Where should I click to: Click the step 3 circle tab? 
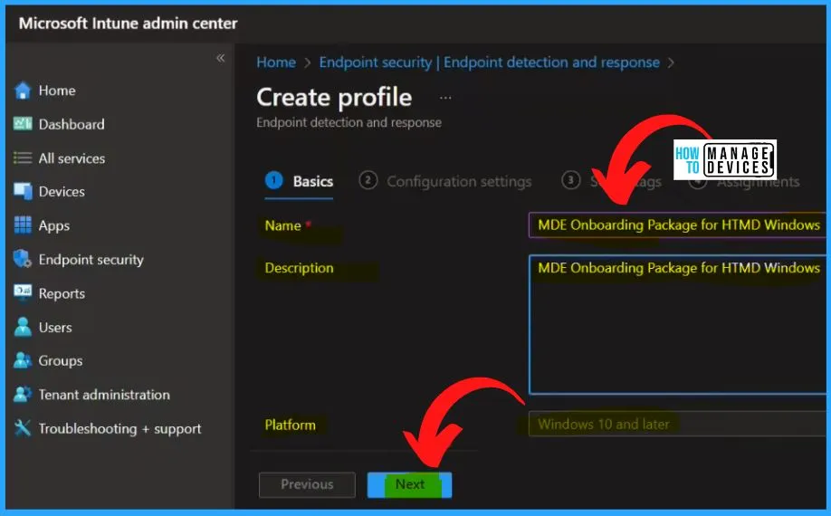571,181
